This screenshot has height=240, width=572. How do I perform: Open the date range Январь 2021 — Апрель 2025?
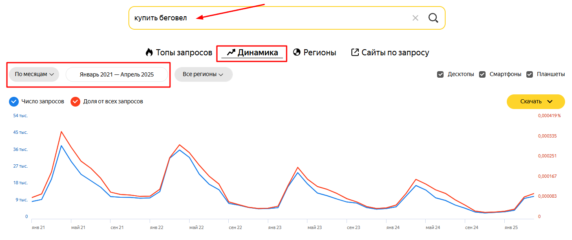[117, 74]
